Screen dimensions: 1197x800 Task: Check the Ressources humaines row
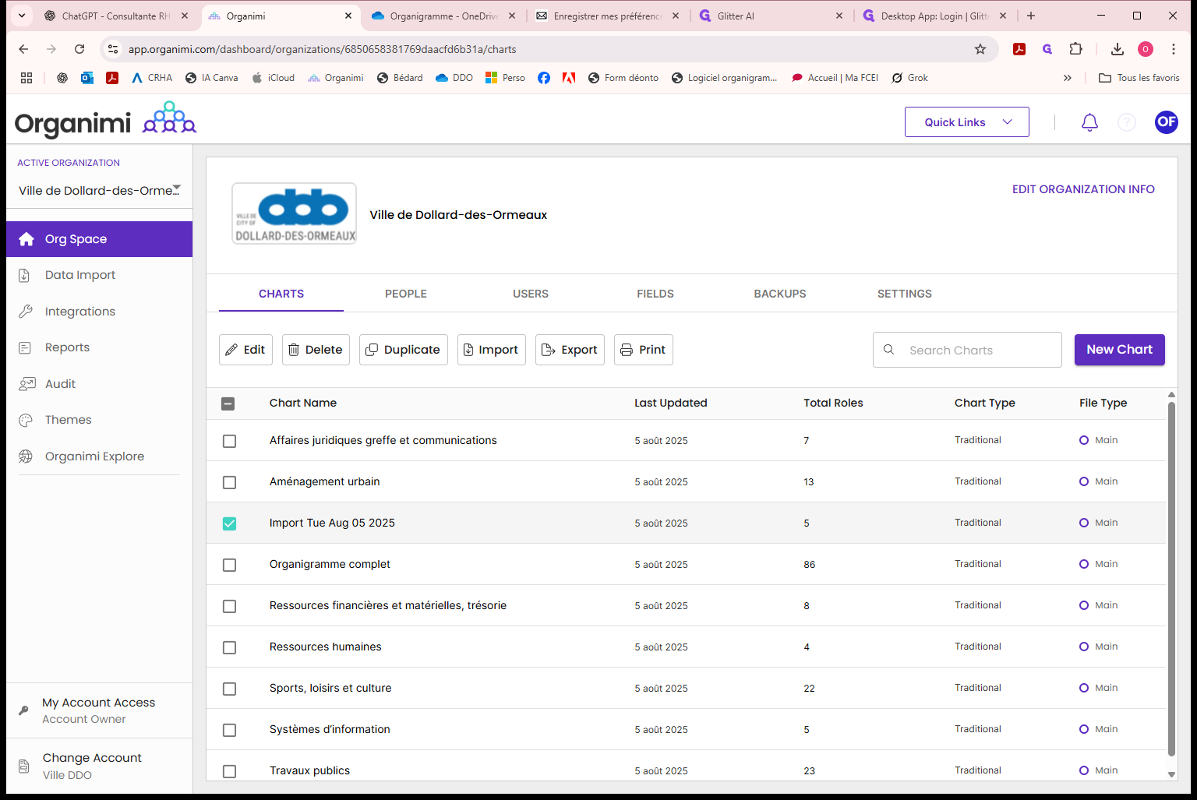coord(229,647)
